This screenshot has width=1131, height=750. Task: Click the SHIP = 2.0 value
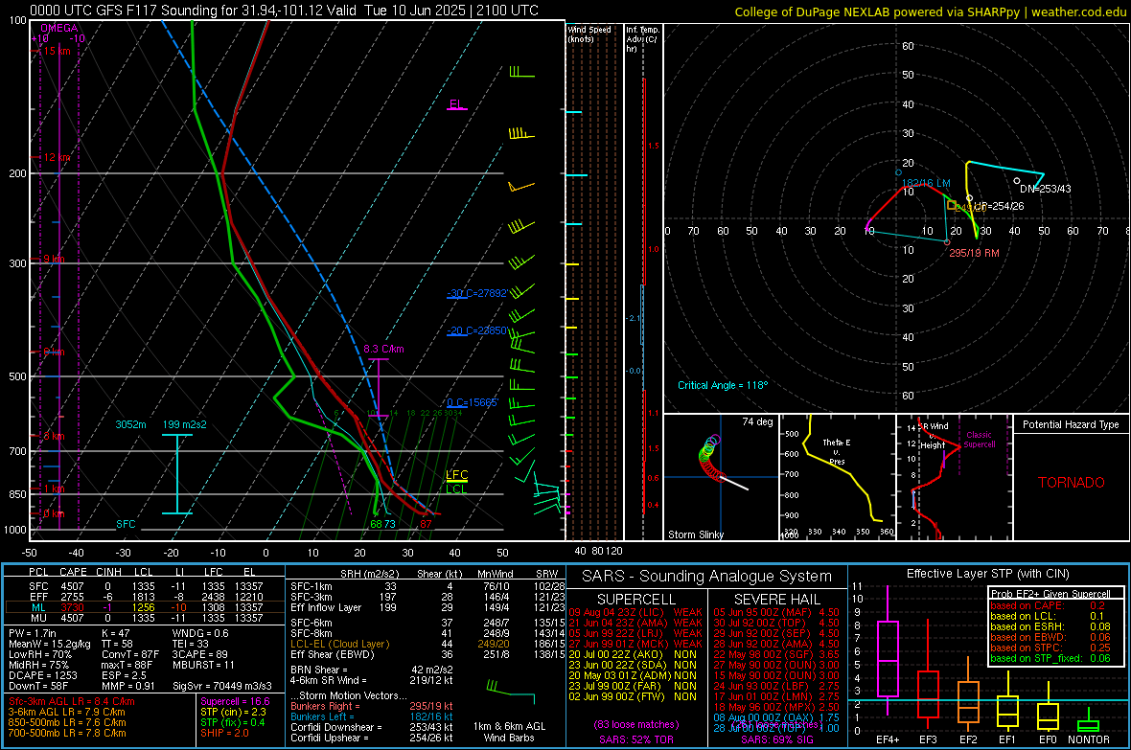(224, 733)
